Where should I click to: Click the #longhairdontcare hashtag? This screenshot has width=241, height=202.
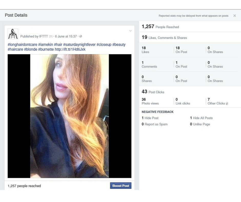(x=22, y=45)
